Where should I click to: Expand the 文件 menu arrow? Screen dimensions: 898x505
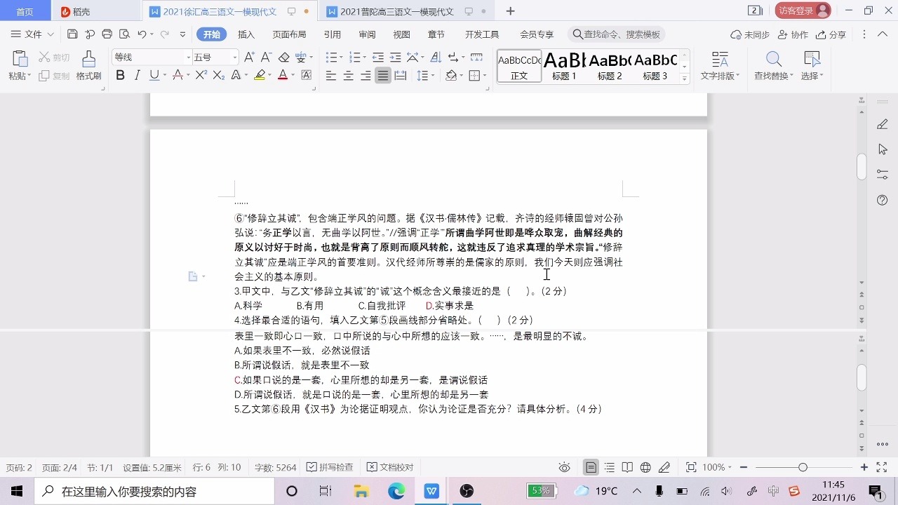coord(51,34)
